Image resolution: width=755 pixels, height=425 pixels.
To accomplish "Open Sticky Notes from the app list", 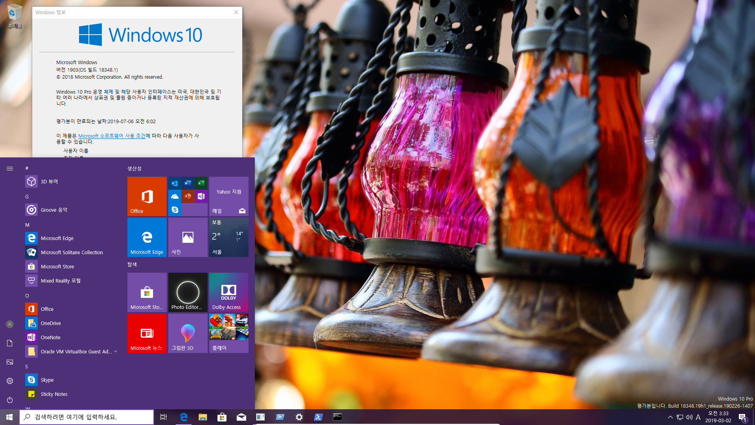I will coord(71,394).
